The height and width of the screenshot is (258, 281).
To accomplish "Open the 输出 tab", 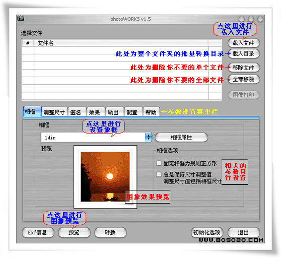I will click(x=115, y=112).
